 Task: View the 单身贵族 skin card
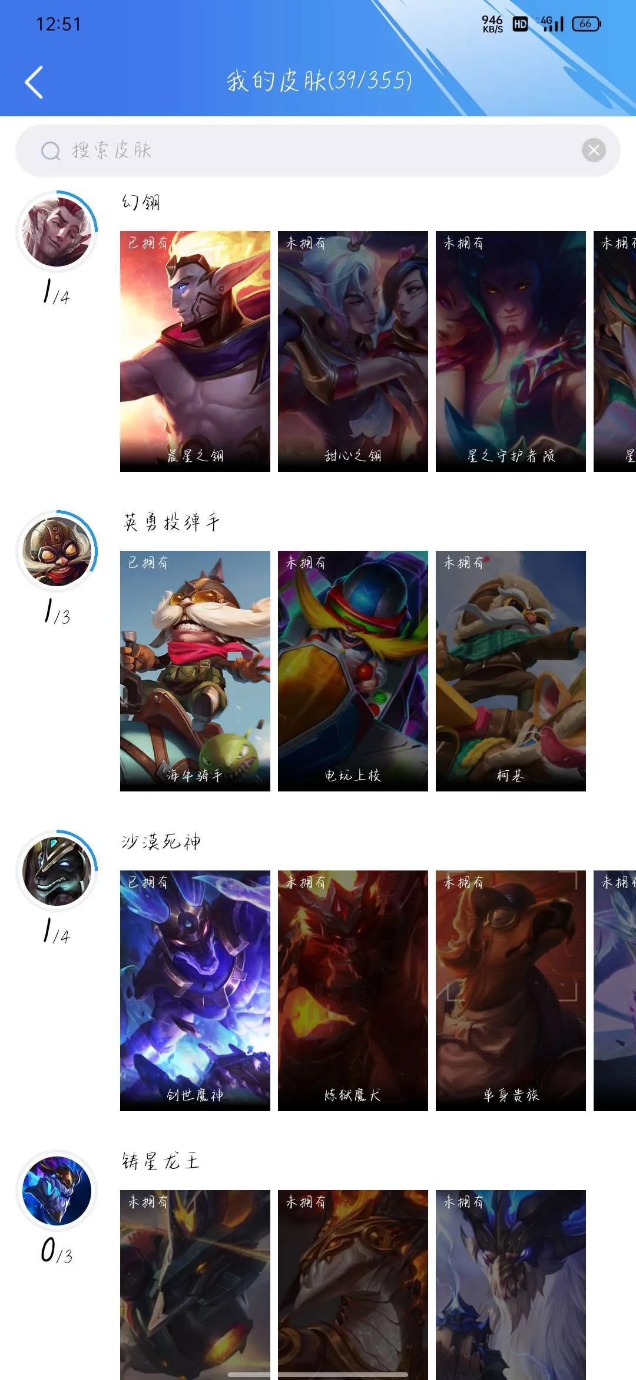click(x=511, y=991)
